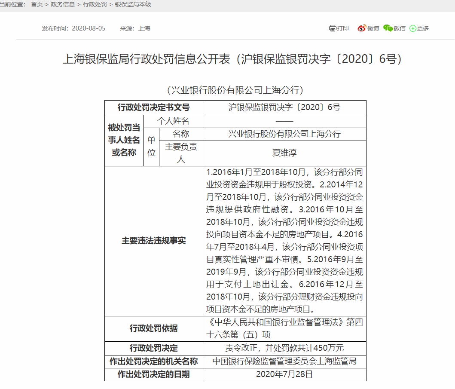The width and height of the screenshot is (455, 389).
Task: Click the name 夏维淳
Action: point(284,153)
